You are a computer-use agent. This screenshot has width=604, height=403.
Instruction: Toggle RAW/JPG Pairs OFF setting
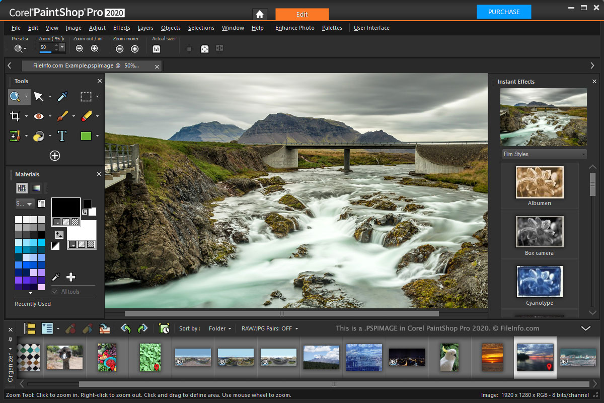click(x=269, y=328)
